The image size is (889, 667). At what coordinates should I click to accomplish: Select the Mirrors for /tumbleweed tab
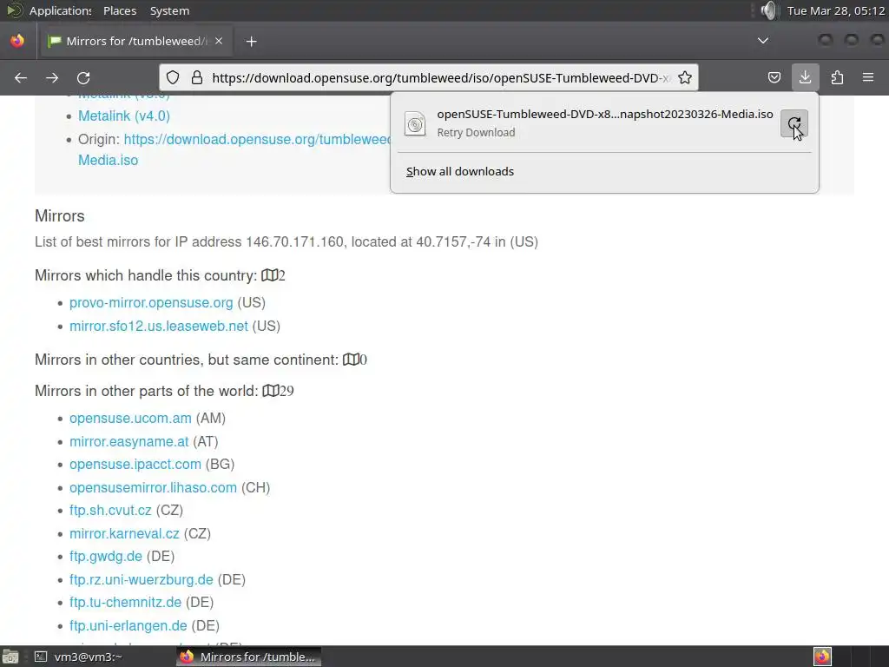[x=135, y=41]
